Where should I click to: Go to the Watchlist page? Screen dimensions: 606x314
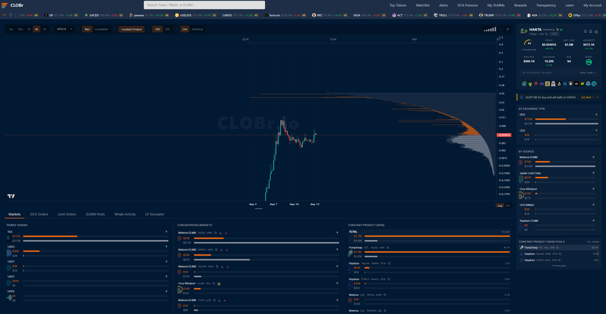(x=423, y=5)
